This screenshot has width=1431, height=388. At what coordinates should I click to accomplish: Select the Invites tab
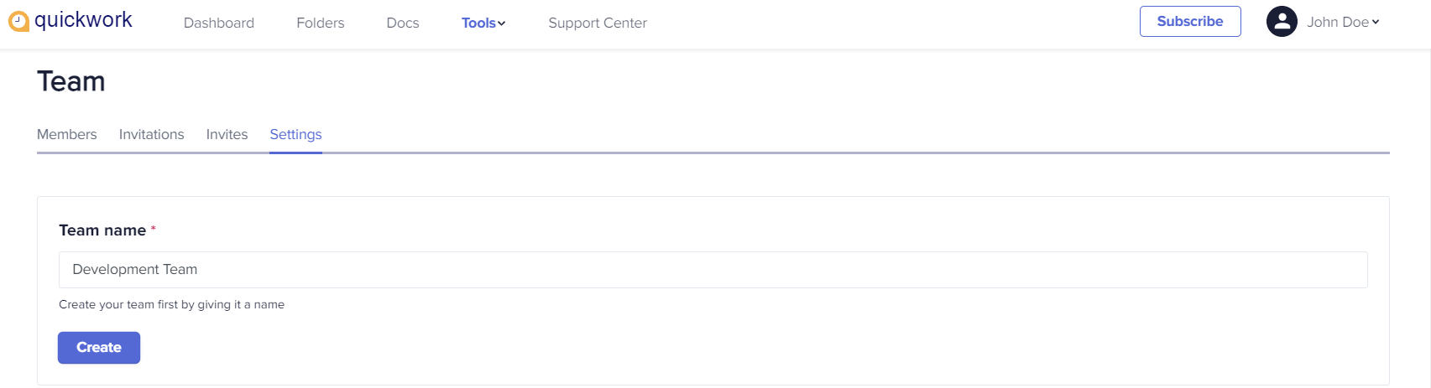coord(227,134)
